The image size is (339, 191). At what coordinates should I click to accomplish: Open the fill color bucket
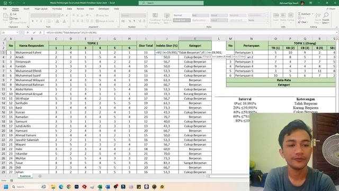pyautogui.click(x=57, y=21)
